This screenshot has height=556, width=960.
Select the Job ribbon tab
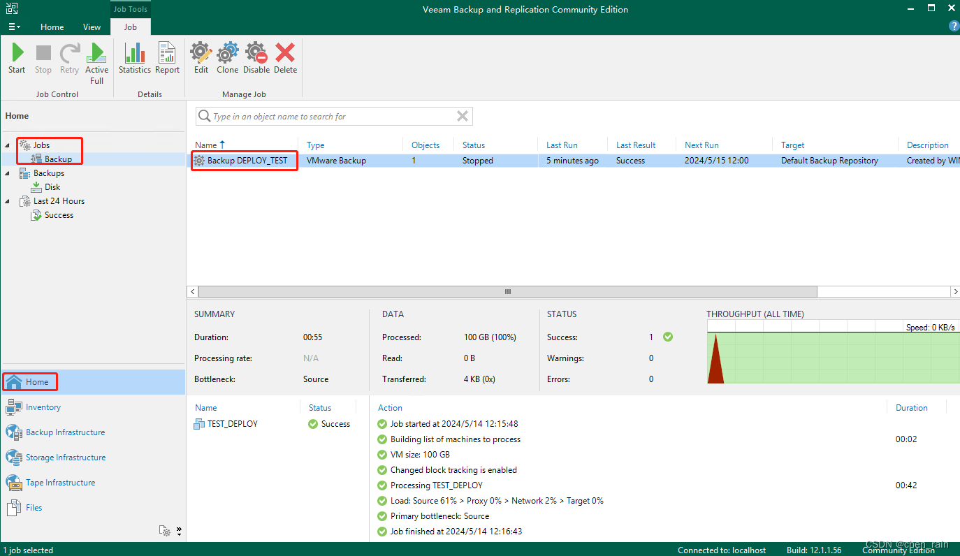click(x=131, y=27)
